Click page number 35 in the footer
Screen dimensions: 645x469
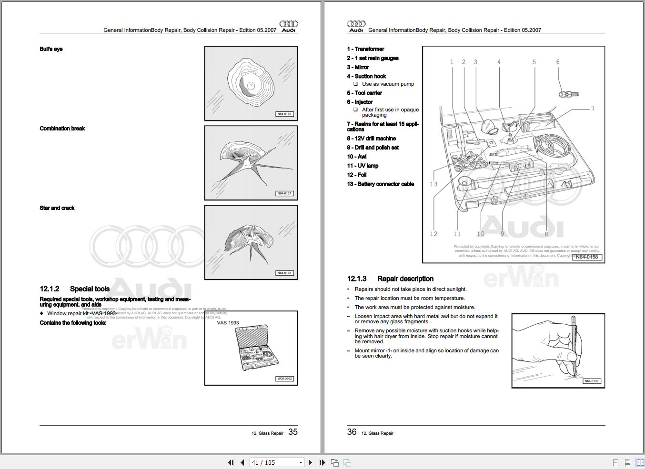293,432
